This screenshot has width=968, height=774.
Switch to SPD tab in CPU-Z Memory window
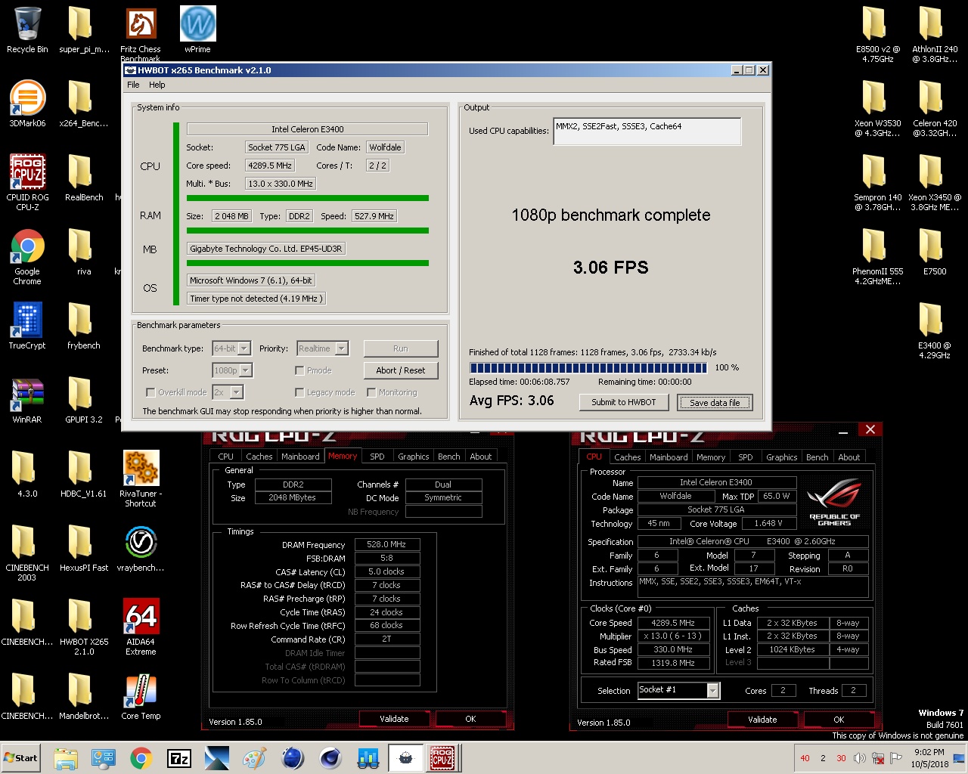tap(377, 457)
